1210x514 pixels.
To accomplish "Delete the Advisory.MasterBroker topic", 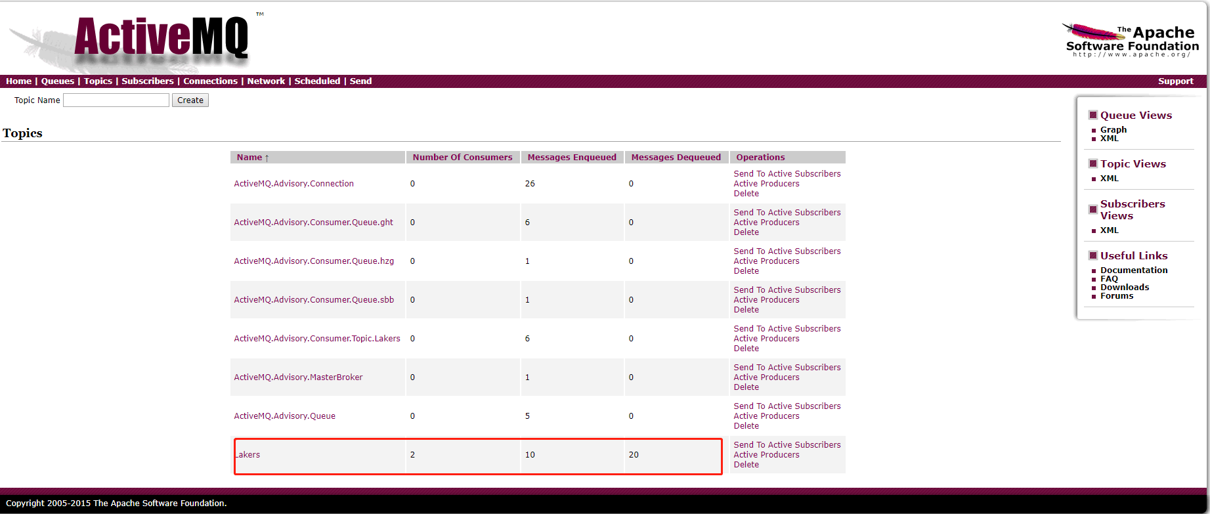I will pyautogui.click(x=746, y=387).
